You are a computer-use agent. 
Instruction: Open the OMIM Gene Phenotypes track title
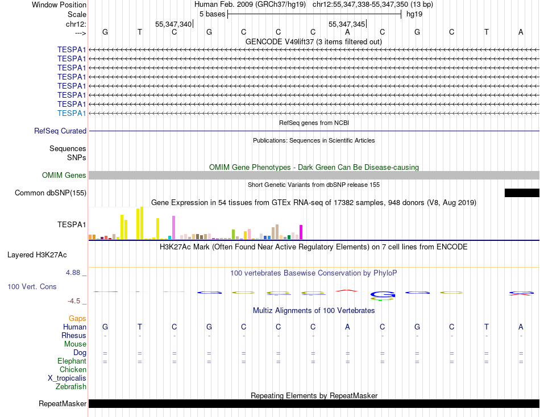tap(314, 168)
